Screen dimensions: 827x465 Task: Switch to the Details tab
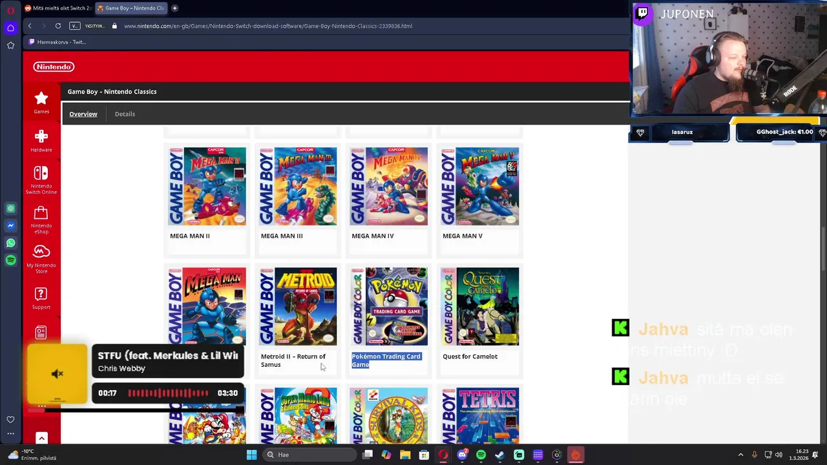pyautogui.click(x=125, y=114)
